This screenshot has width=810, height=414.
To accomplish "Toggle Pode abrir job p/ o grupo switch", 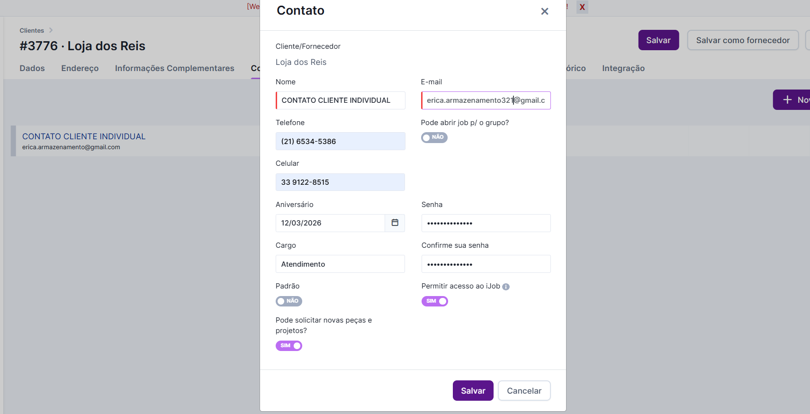I will tap(434, 137).
